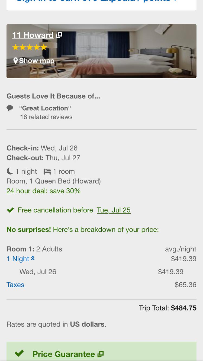203x361 pixels.
Task: Click external-link icon beside 11 Howard
Action: tap(59, 35)
